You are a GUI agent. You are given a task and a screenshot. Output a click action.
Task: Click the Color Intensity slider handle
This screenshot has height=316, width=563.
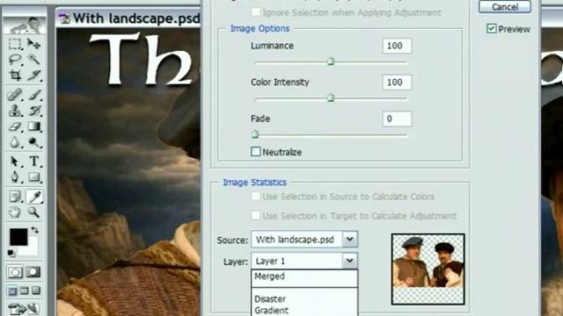tap(331, 97)
